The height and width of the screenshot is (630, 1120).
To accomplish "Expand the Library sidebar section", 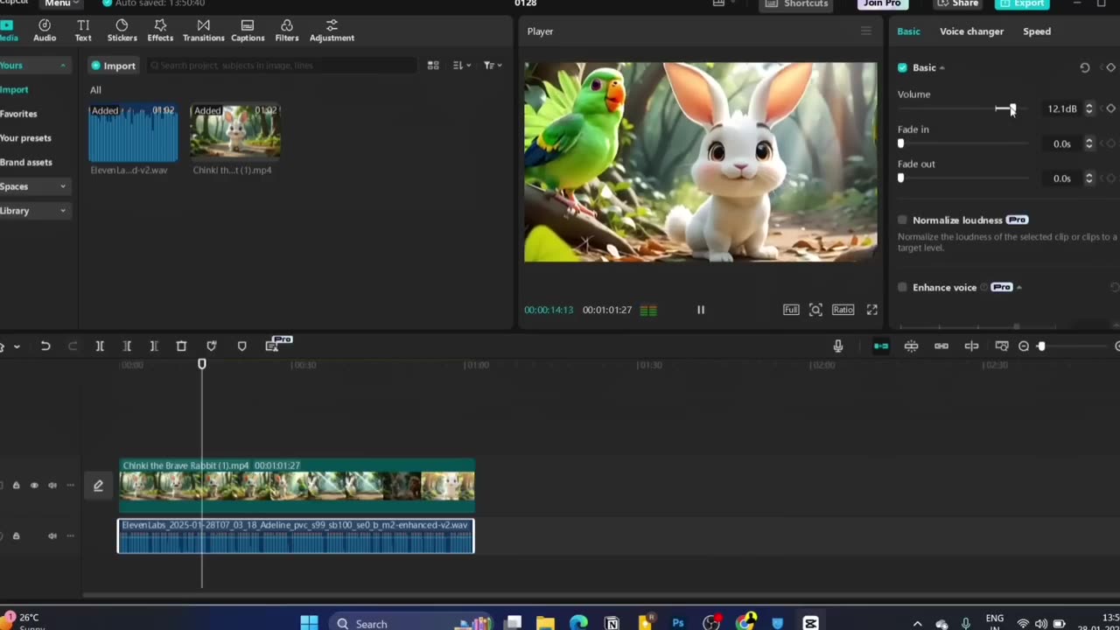I will coord(62,211).
